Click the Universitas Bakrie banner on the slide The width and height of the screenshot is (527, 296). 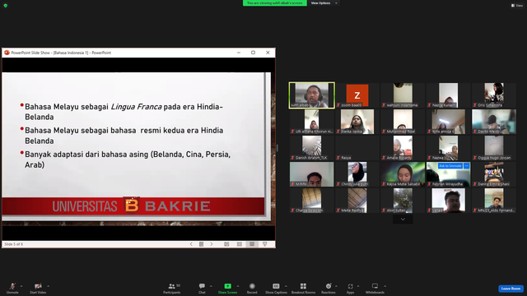[x=133, y=206]
